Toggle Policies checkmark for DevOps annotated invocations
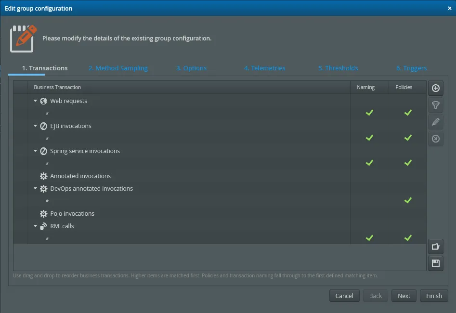456x313 pixels. [x=408, y=200]
